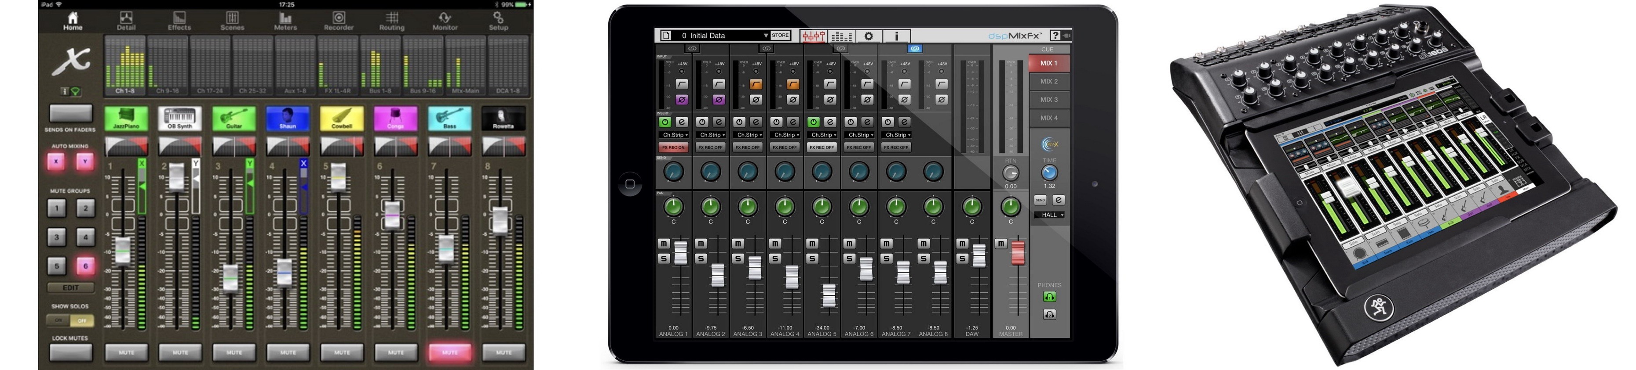Select the Guitar channel icon

pos(234,118)
